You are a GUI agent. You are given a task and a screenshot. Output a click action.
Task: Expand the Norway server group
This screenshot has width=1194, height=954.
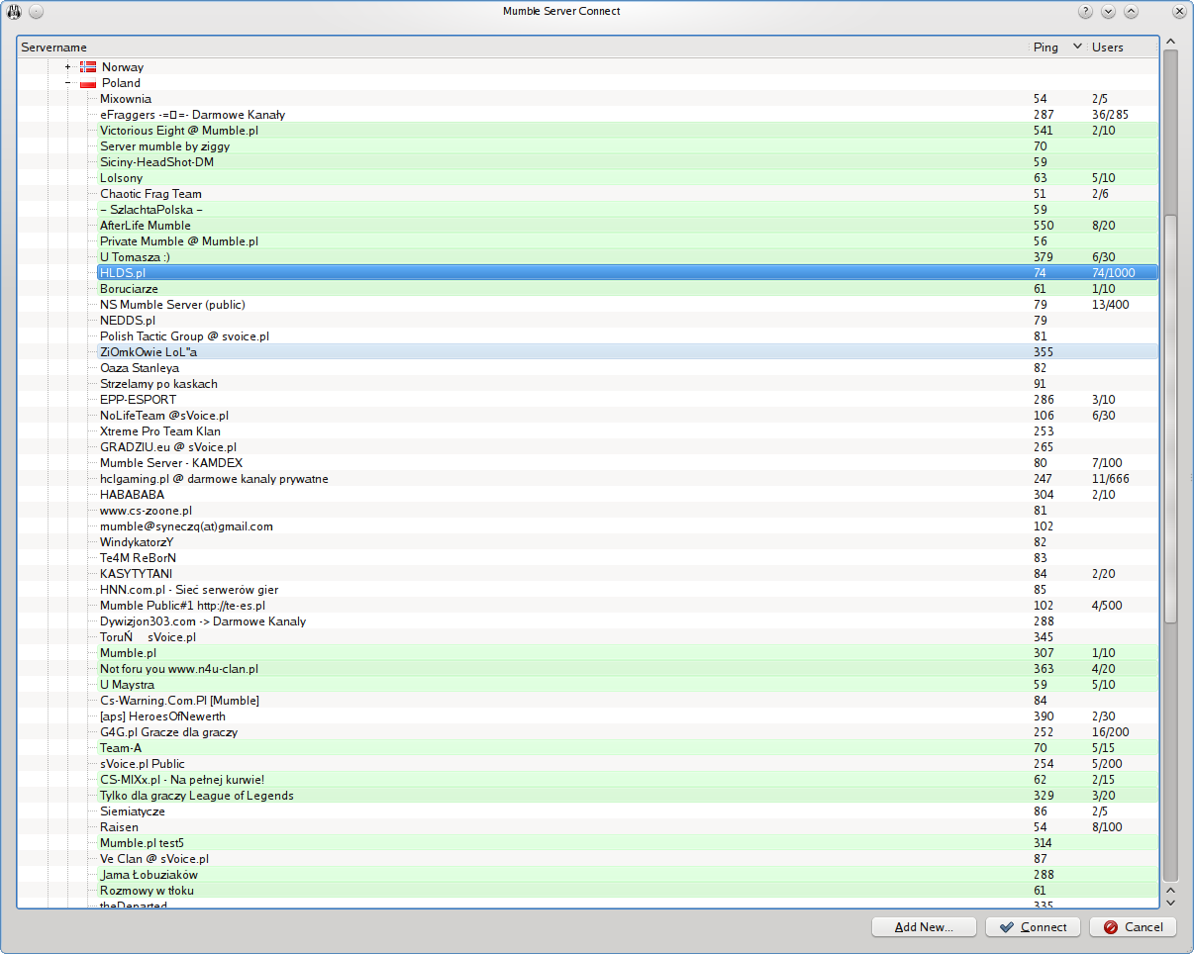pos(67,67)
